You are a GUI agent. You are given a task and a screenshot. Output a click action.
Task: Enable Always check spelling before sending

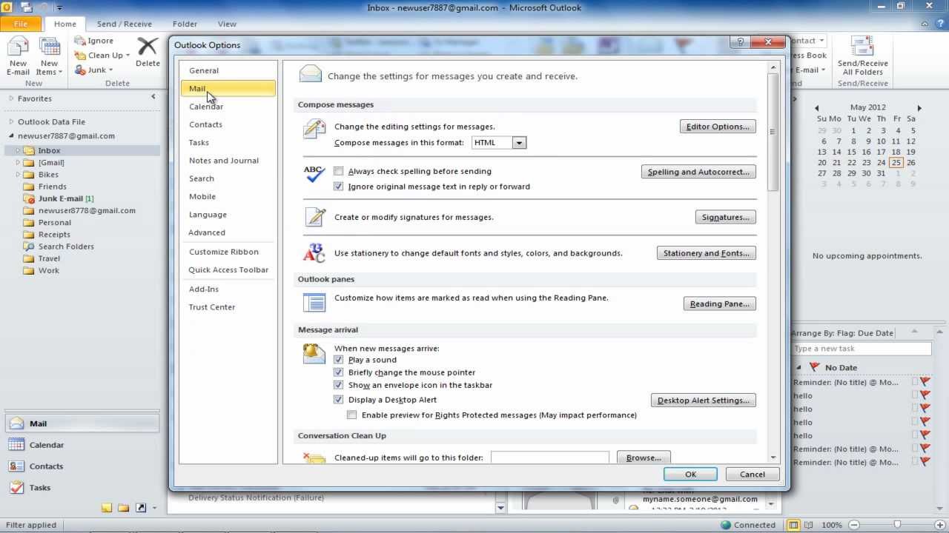339,171
